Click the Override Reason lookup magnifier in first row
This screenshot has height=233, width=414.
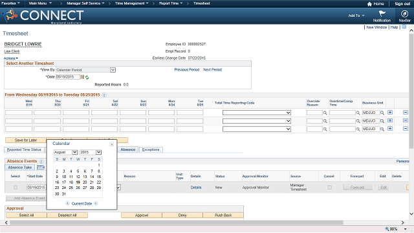pyautogui.click(x=325, y=113)
